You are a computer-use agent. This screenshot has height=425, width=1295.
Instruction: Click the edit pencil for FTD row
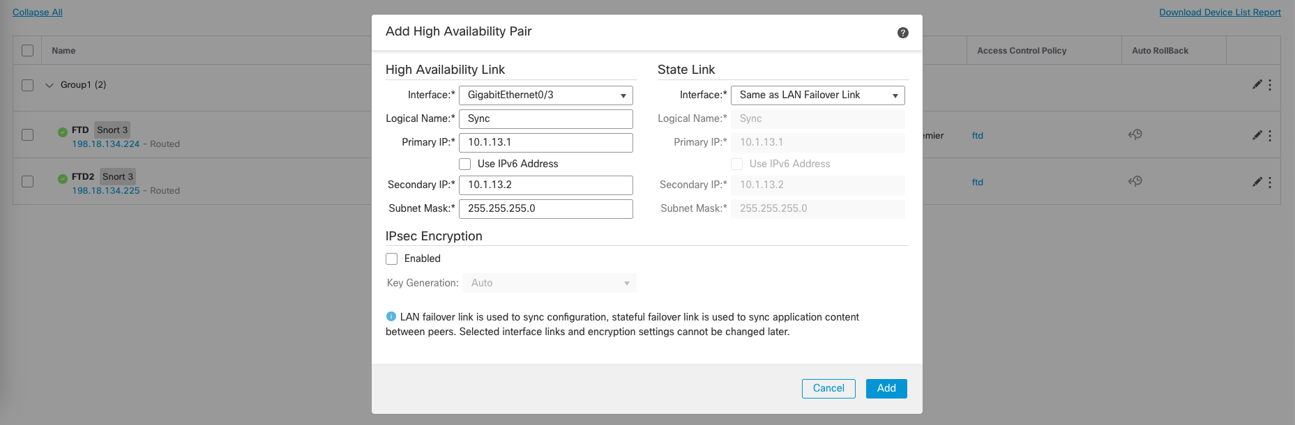[x=1257, y=135]
